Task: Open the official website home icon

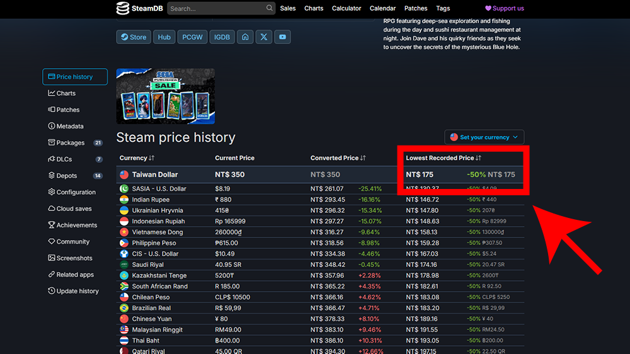Action: [x=245, y=37]
